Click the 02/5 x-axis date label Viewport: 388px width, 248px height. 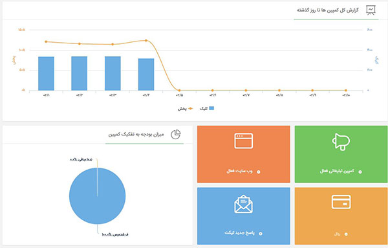coord(179,95)
